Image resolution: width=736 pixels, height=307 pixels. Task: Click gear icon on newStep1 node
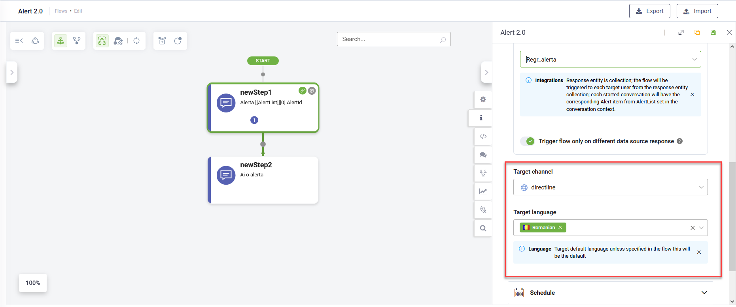coord(312,91)
